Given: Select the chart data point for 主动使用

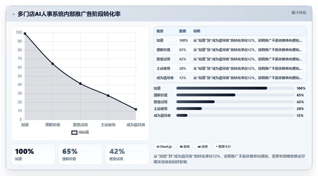Looking at the screenshot, I should [x=108, y=96].
